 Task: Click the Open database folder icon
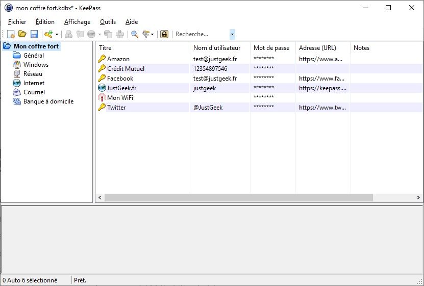22,34
